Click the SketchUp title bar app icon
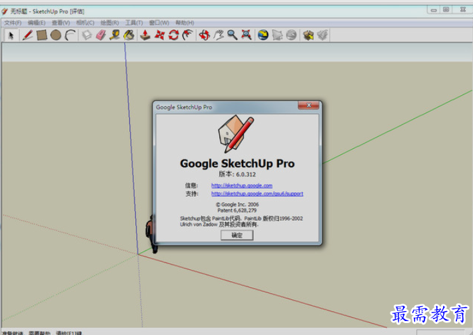This screenshot has width=473, height=335. pos(4,11)
